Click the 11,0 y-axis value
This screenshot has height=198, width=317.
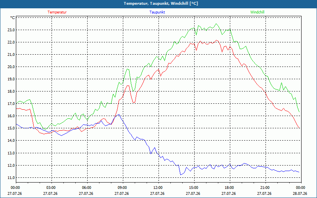[11, 178]
